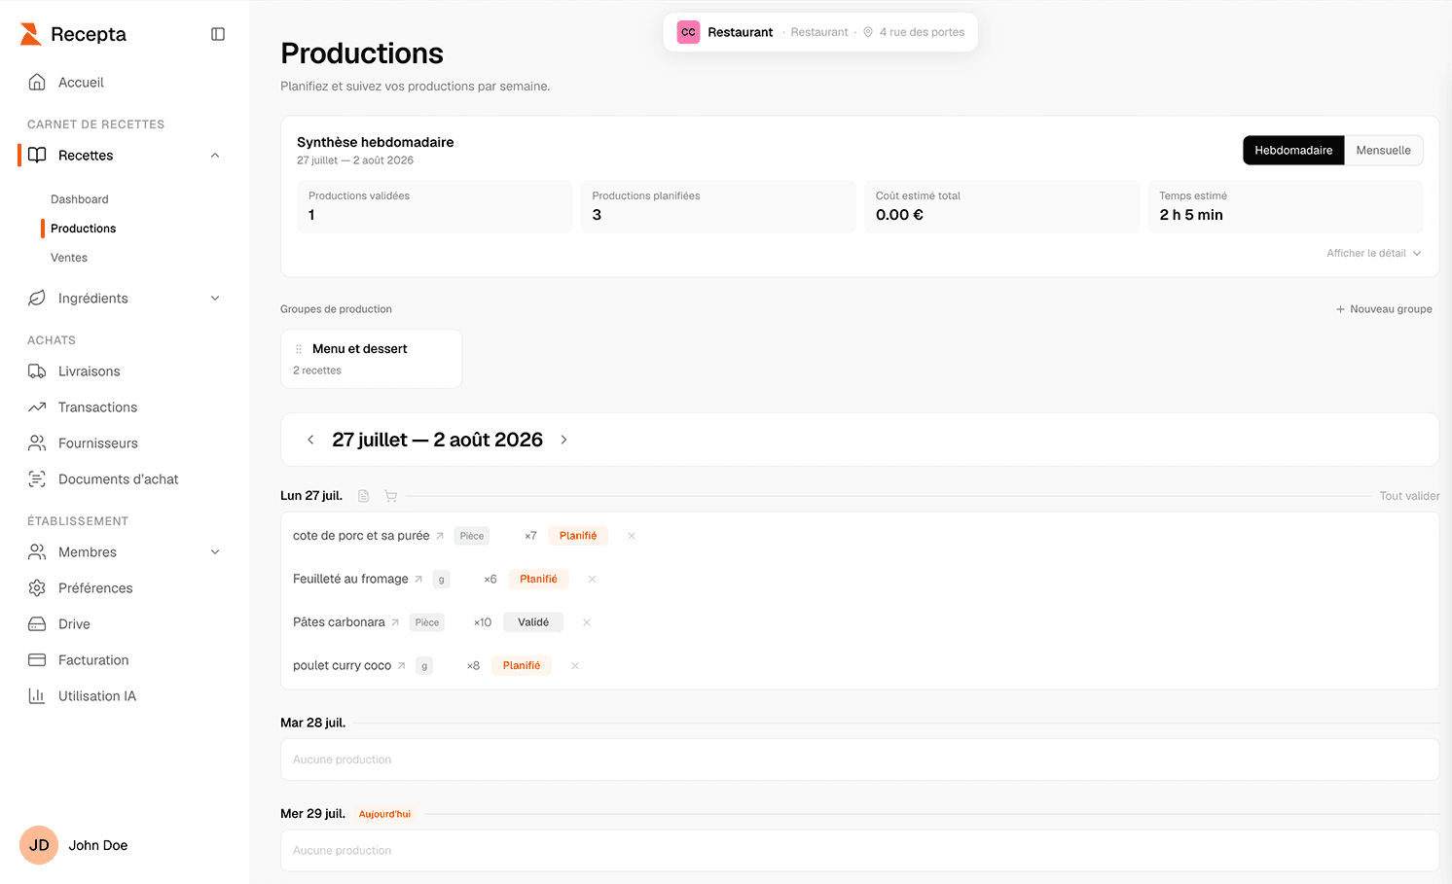The width and height of the screenshot is (1452, 884).
Task: Click the Drive disk icon
Action: pos(37,623)
